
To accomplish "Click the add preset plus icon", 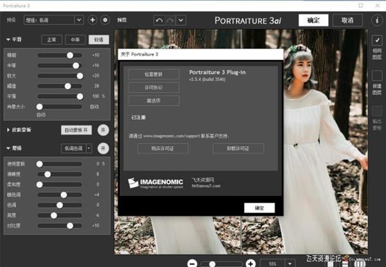I will coord(93,20).
